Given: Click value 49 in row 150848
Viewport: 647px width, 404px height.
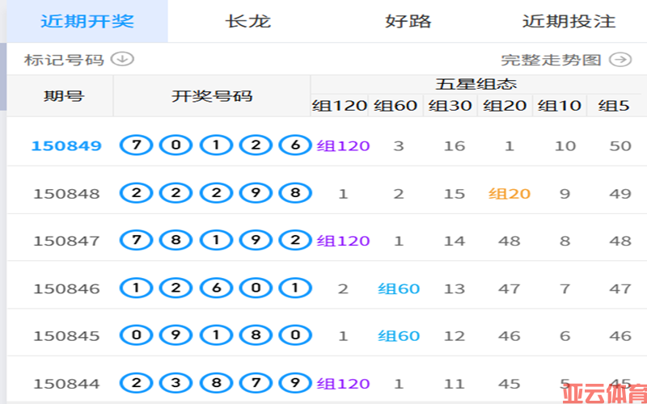Looking at the screenshot, I should (x=620, y=194).
